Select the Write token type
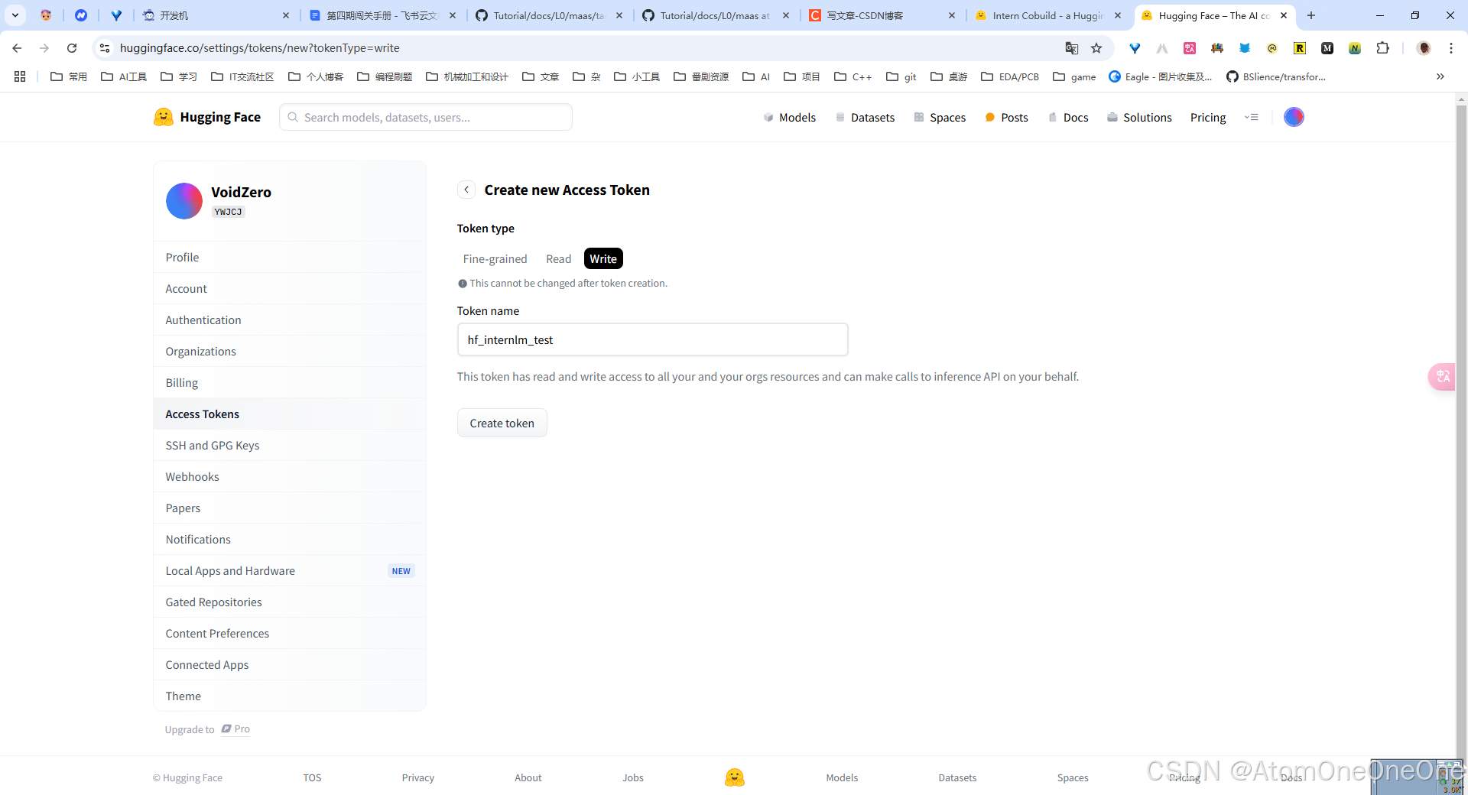Viewport: 1468px width, 795px height. (x=603, y=258)
